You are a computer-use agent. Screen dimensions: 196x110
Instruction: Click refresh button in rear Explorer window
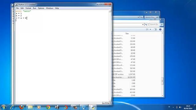coord(141,17)
